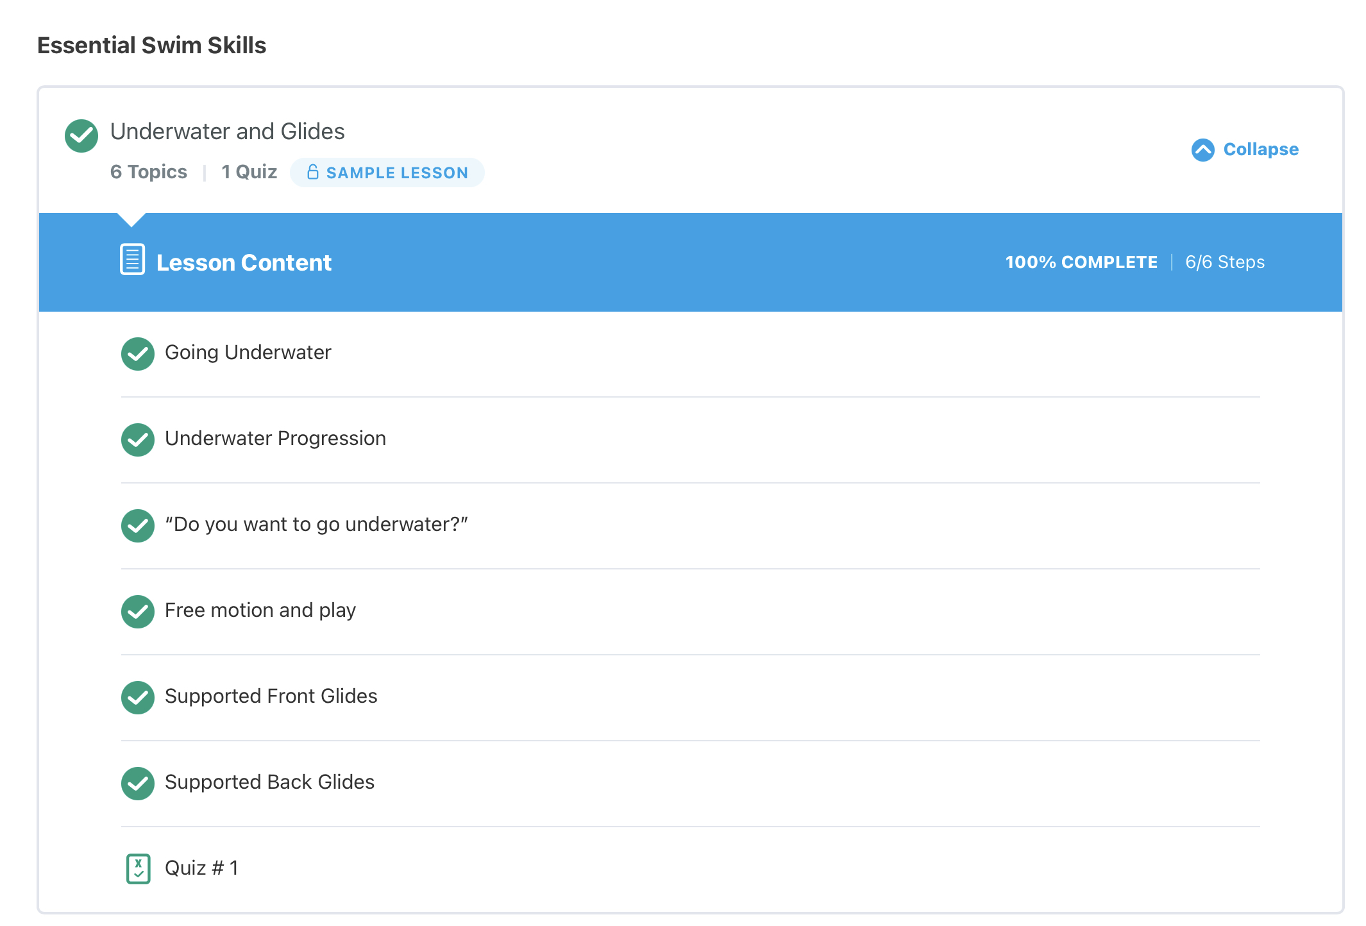The height and width of the screenshot is (926, 1366).
Task: Click the green check next to Going Underwater
Action: (x=138, y=354)
